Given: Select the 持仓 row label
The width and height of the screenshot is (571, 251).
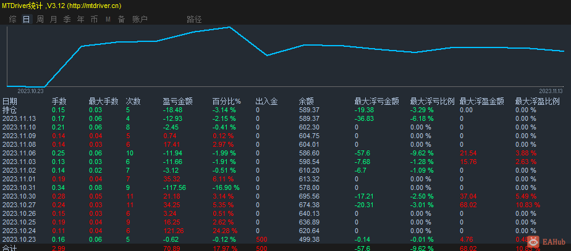Looking at the screenshot, I should 9,110.
